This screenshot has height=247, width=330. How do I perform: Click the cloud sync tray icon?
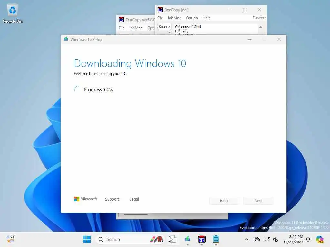(x=257, y=239)
